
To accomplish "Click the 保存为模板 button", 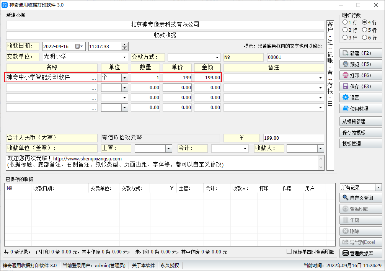I will 361,133.
